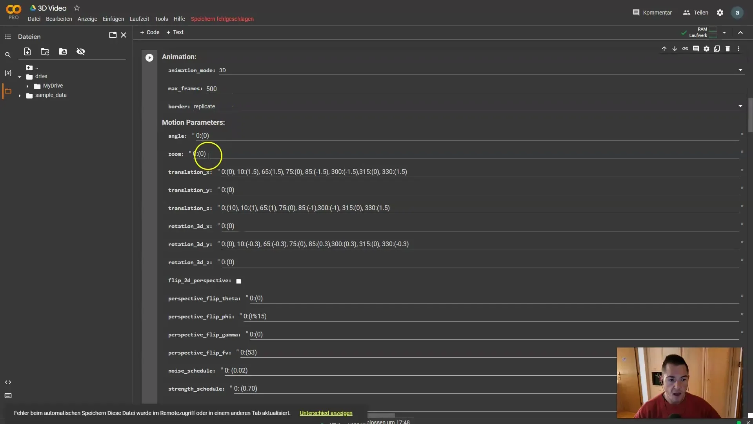Add a new Text cell
Screen dimensions: 753x424
175,32
